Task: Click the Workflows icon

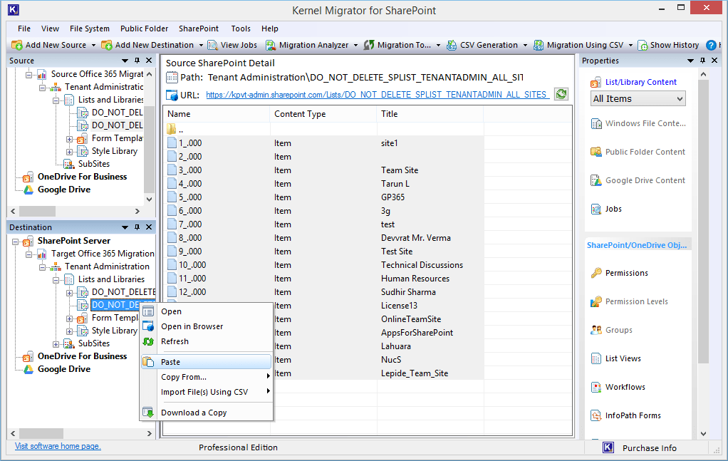Action: pos(596,387)
